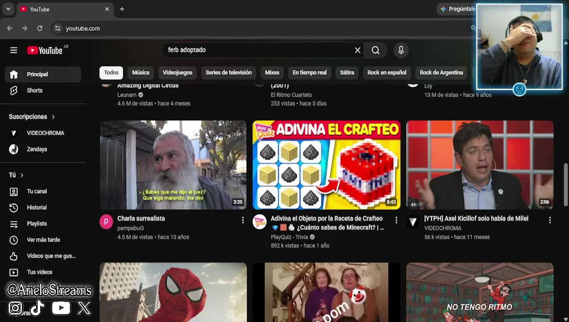Go forward with browser forward arrow
Screen dimensions: 569x322
point(25,28)
